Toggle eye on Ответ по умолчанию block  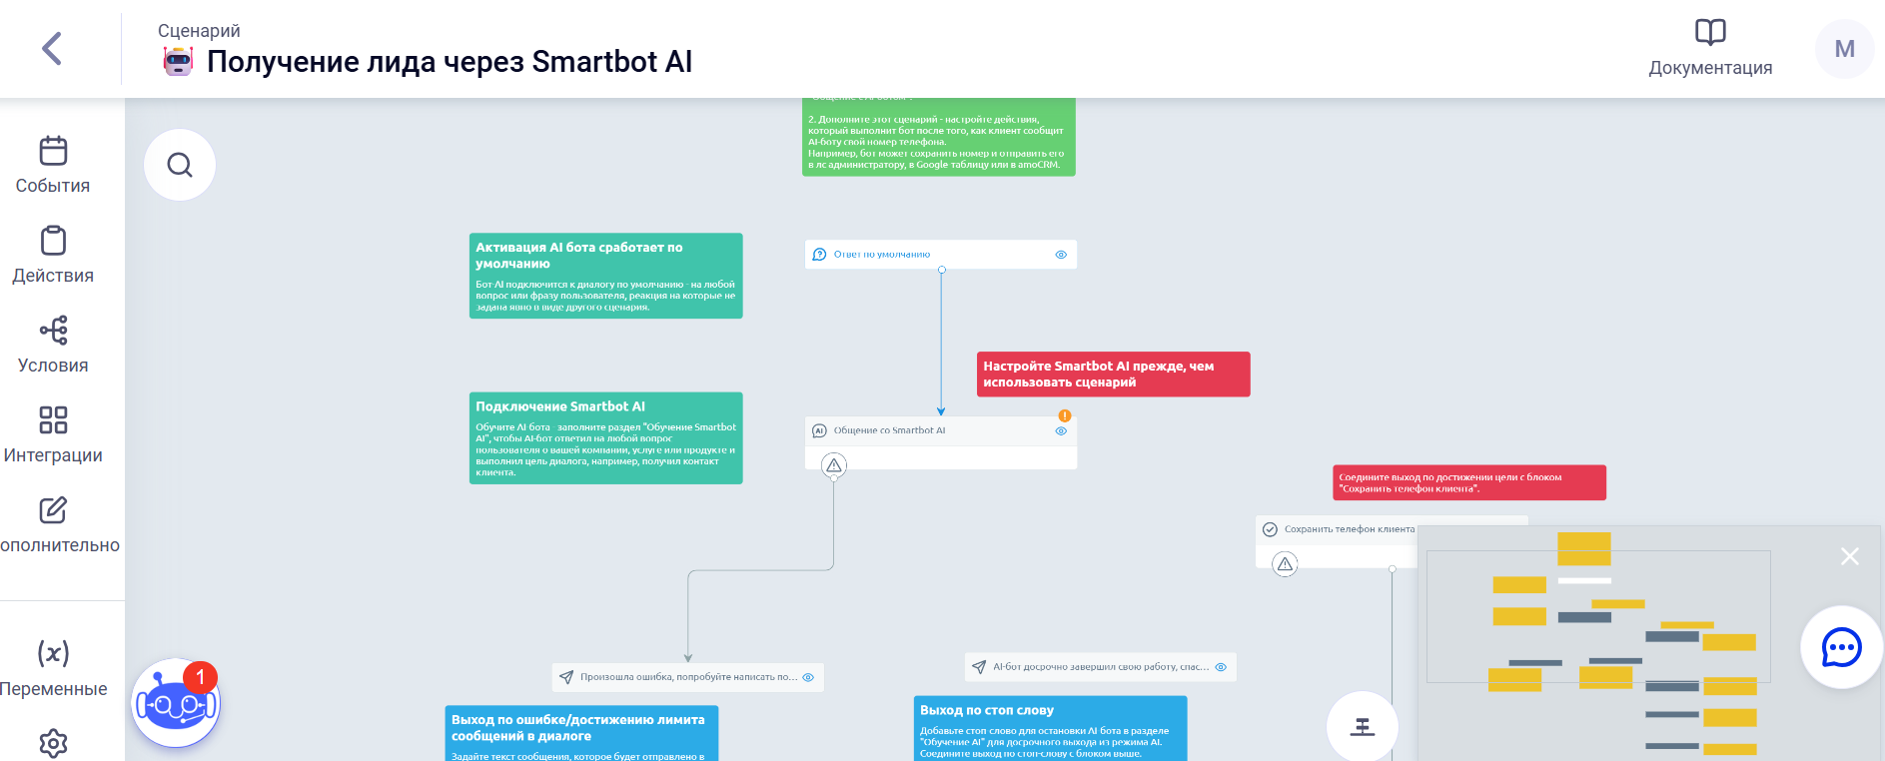1061,255
